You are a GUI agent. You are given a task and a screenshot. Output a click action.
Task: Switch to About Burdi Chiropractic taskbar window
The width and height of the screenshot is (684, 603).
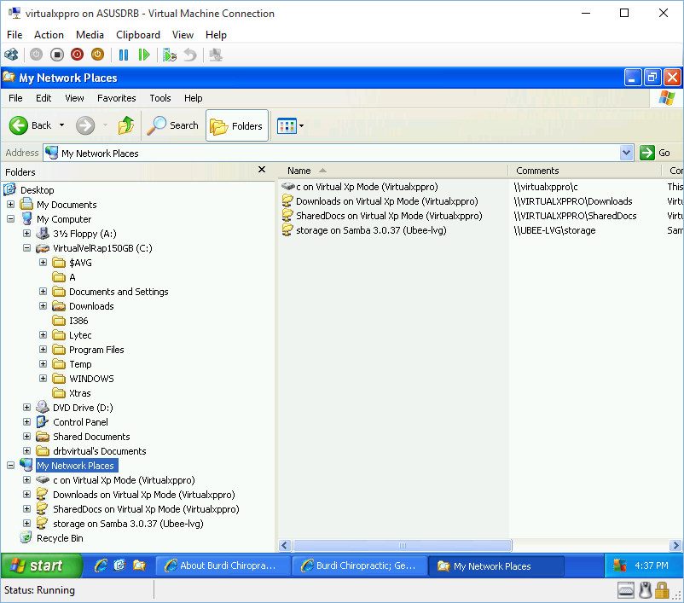[223, 566]
